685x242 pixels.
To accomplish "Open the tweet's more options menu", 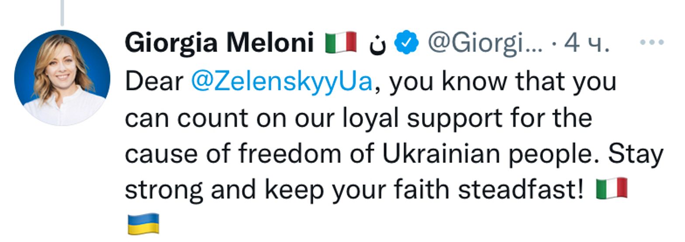I will [x=652, y=43].
